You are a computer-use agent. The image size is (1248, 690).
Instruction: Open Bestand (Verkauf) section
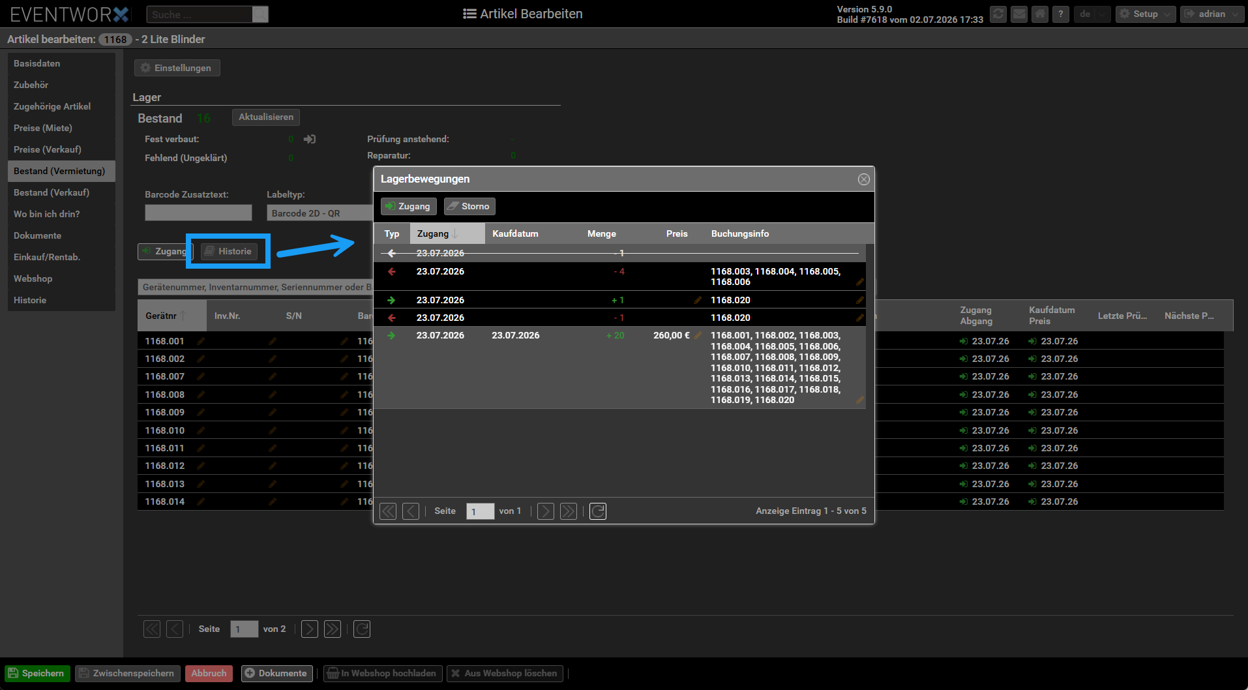61,192
